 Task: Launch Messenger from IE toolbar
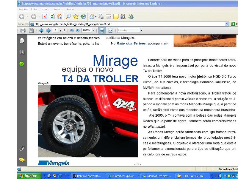(x=131, y=16)
